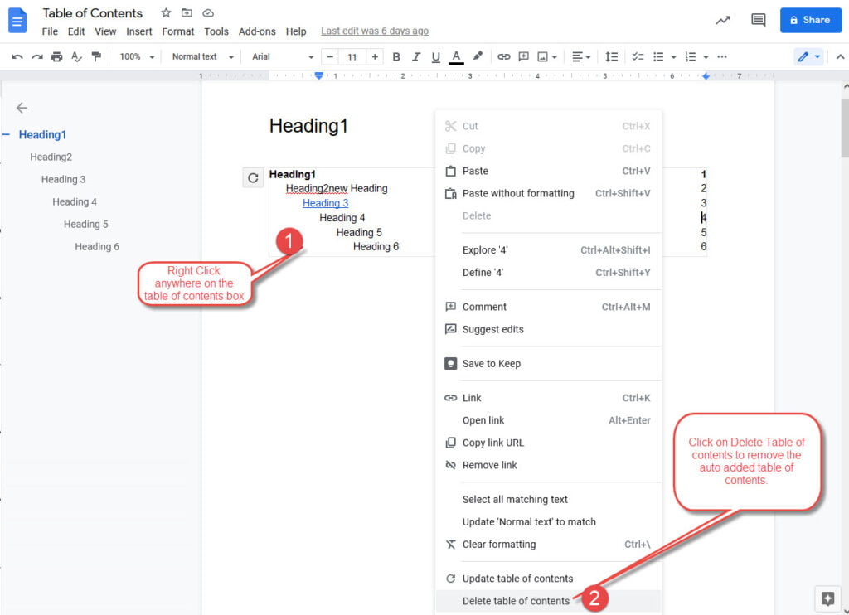
Task: Open the document comment history icon
Action: point(757,20)
